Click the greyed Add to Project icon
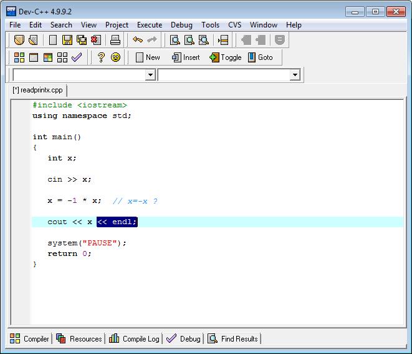412x354 pixels. click(x=246, y=40)
